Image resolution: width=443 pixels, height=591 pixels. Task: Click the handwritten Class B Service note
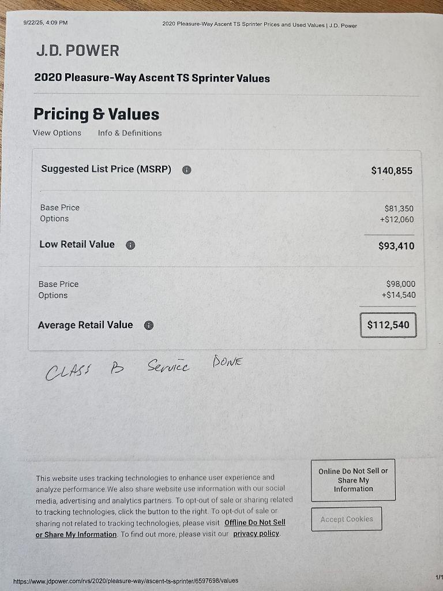click(144, 368)
